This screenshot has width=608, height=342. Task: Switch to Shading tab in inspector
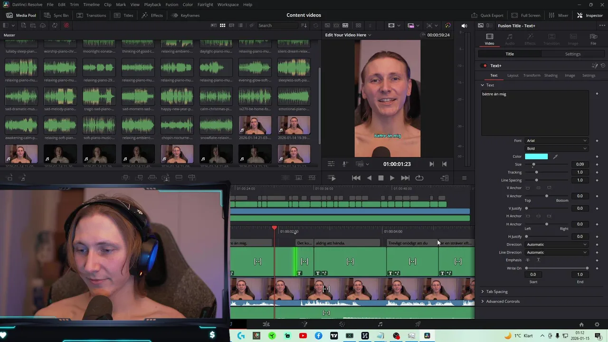click(x=551, y=76)
